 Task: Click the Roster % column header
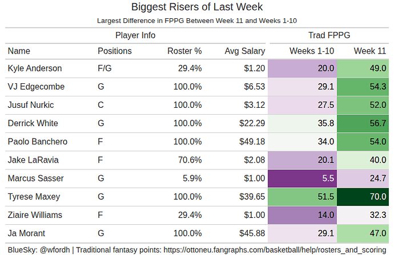tap(184, 51)
